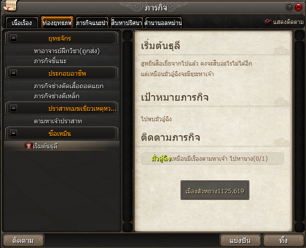This screenshot has height=248, width=306.
Task: Collapse the ยุทธจักร quest category
Action: [14, 38]
